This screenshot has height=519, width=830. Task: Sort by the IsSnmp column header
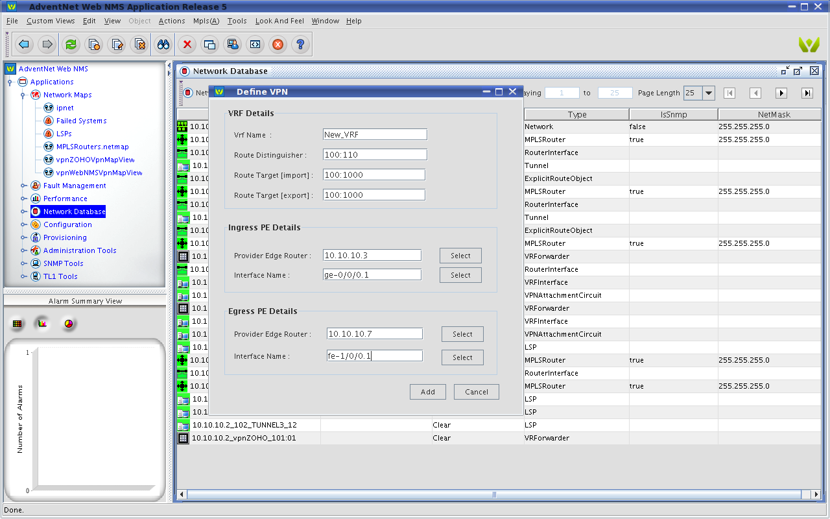tap(674, 114)
